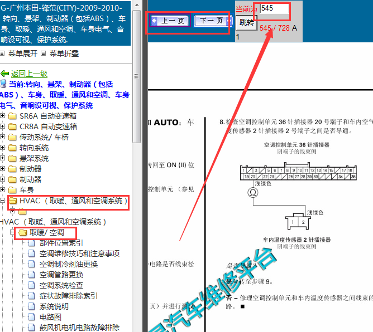Click page icon beside 鼓风机电机电路故障排除

tap(32, 328)
